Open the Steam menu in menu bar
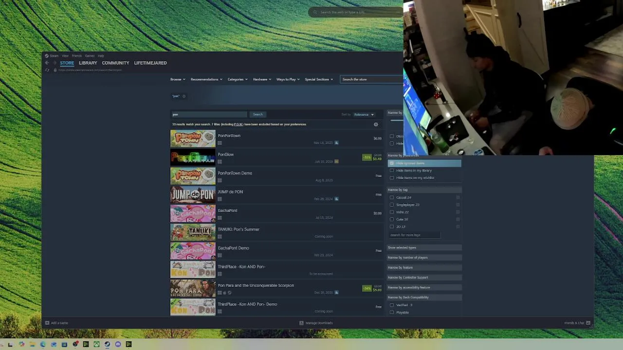The image size is (623, 350). point(54,56)
